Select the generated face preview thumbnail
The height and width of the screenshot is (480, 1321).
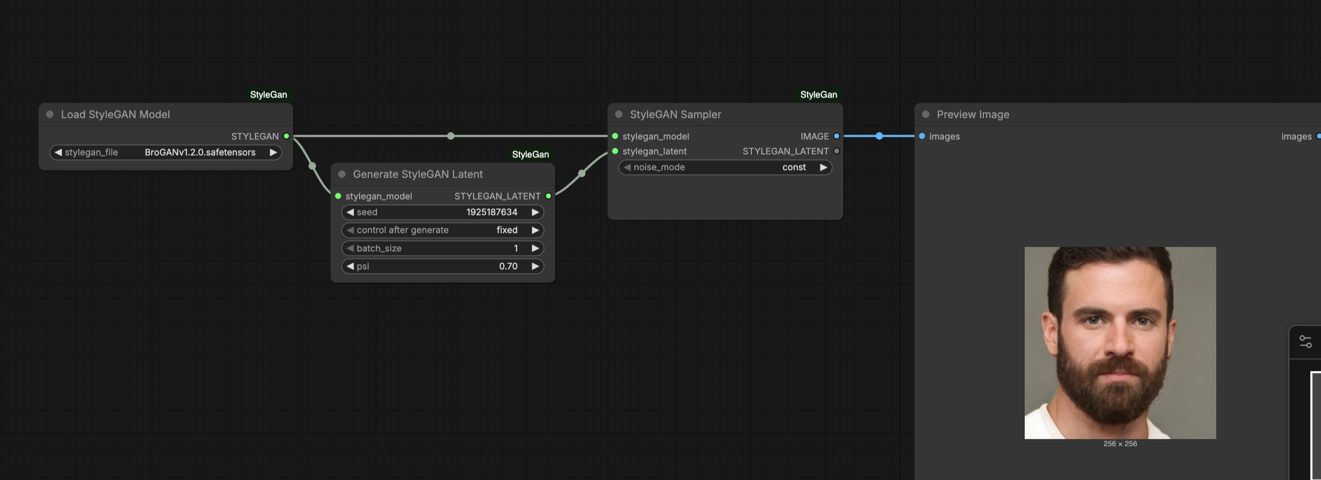coord(1120,343)
